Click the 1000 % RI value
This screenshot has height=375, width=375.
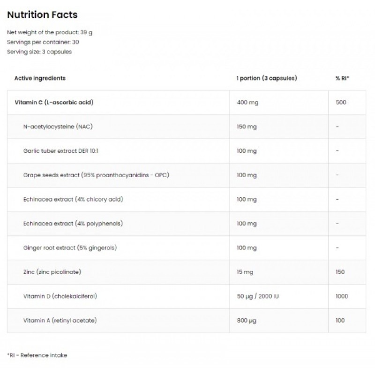point(342,296)
